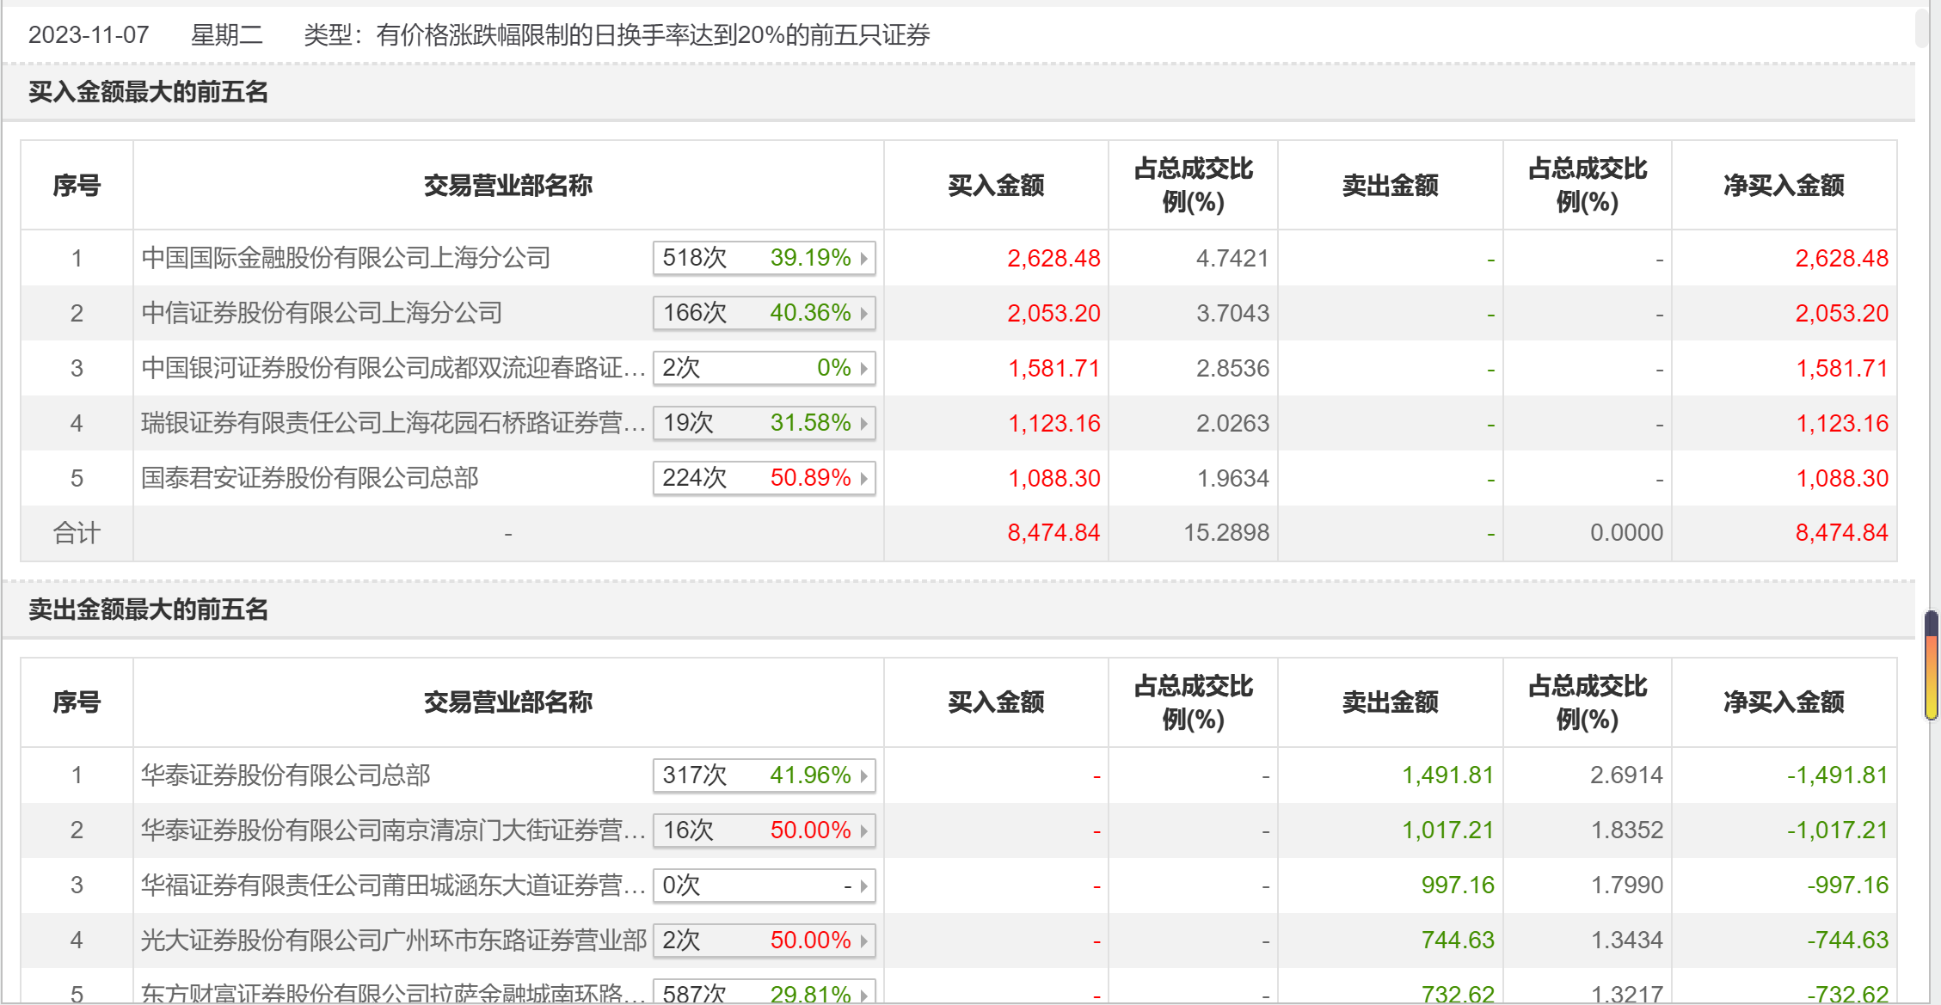This screenshot has width=1941, height=1005.
Task: Click arrow icon beside 166次 40.36% badge
Action: [863, 313]
